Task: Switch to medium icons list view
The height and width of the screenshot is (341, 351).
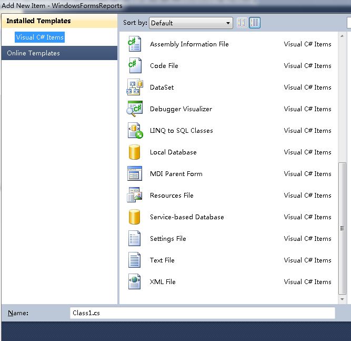Action: (255, 23)
